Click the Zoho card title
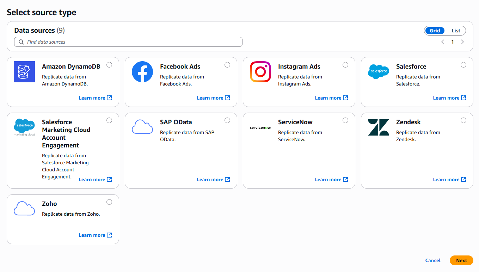Screen dimensions: 479x272 coord(49,204)
